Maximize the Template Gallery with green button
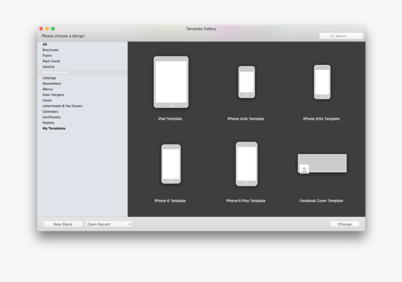Screen dimensions: 402x282 53,29
